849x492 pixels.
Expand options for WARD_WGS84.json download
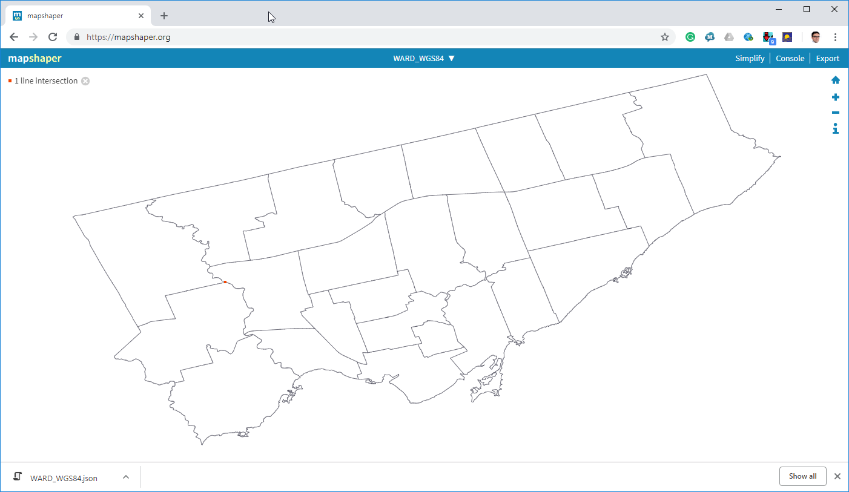coord(126,477)
